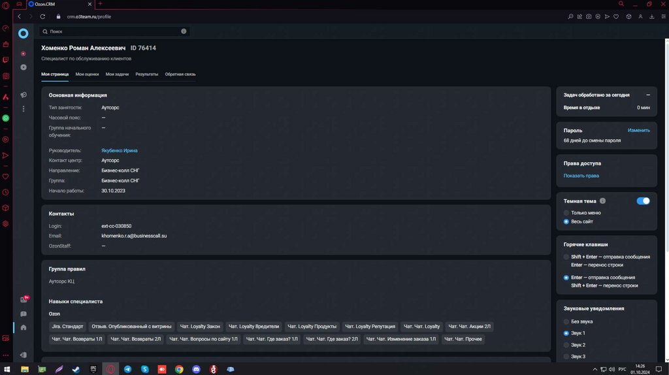The width and height of the screenshot is (669, 375).
Task: Click Jira. Стандарт skill tag
Action: [67, 327]
